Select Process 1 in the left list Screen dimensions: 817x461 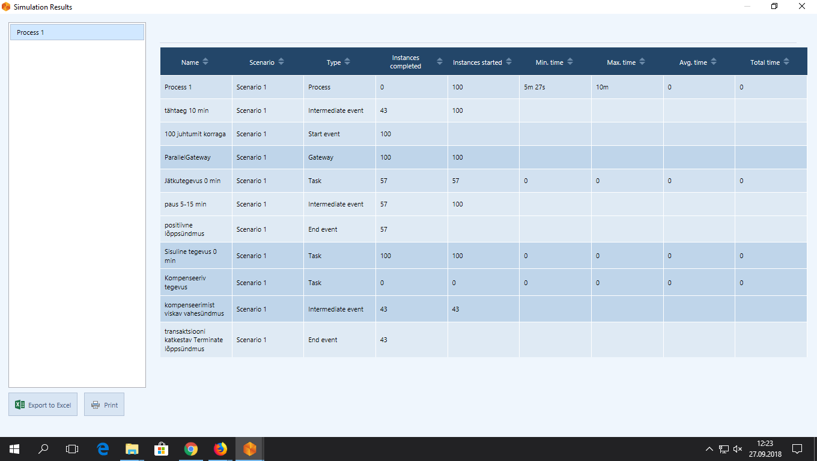[x=77, y=32]
